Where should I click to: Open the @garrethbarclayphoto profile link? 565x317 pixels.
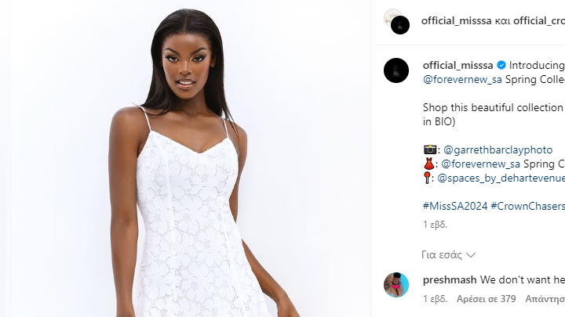[498, 149]
